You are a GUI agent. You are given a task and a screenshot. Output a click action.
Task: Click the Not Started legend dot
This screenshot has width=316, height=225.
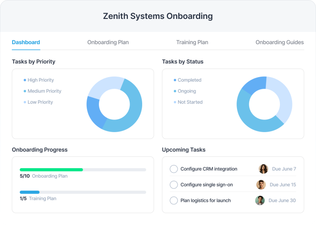pos(175,102)
